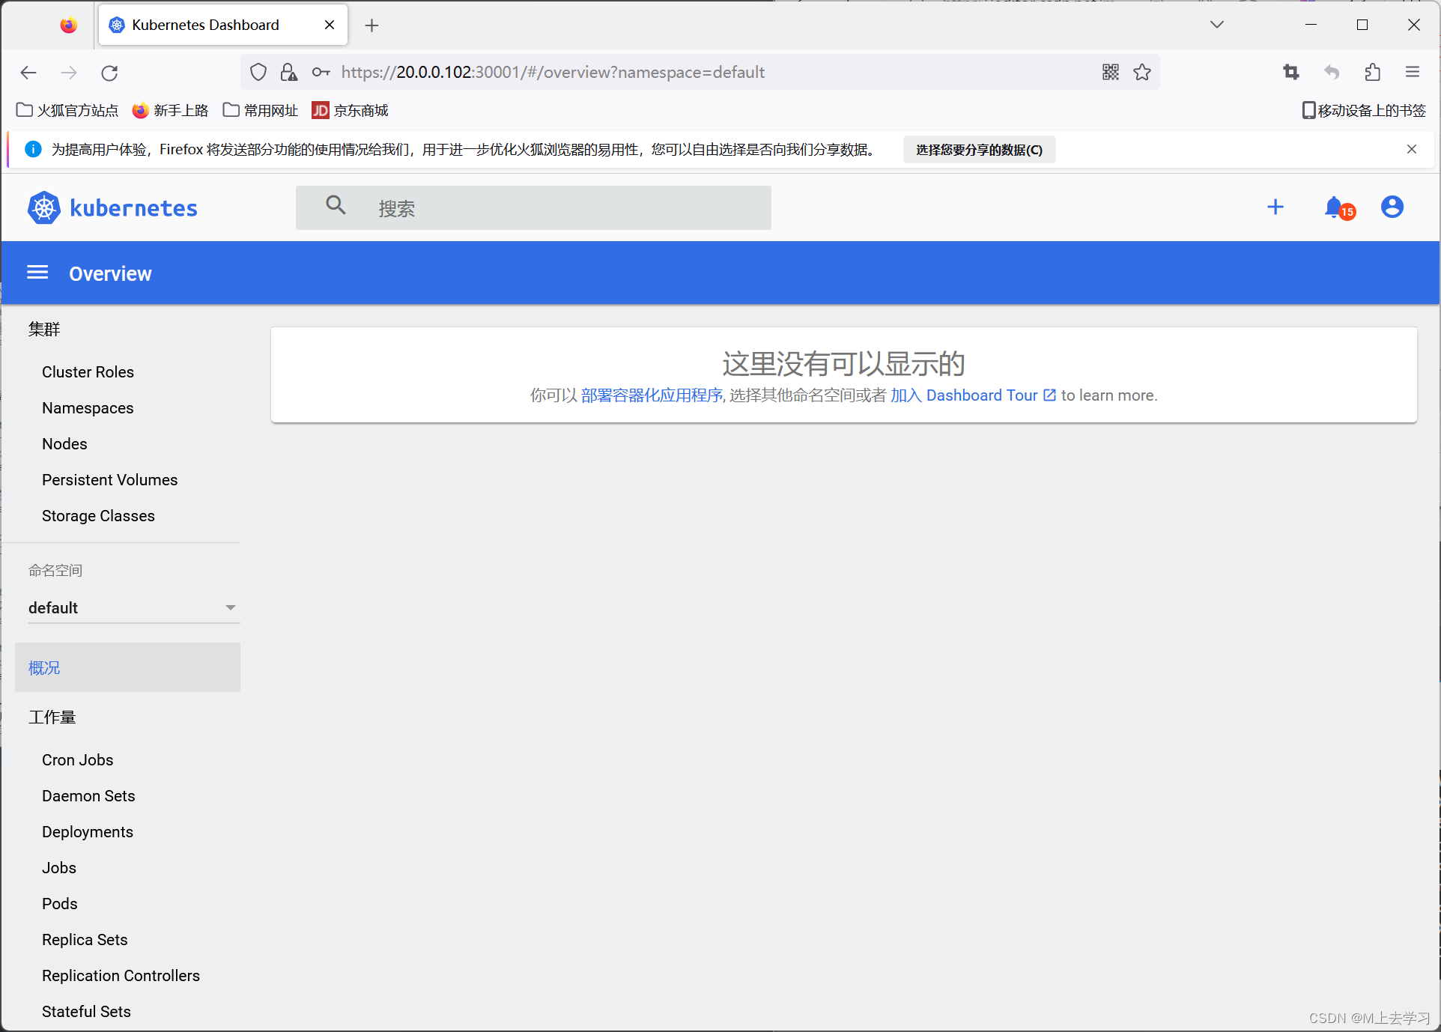Open list all tabs chevron
Viewport: 1441px width, 1032px height.
(x=1217, y=25)
